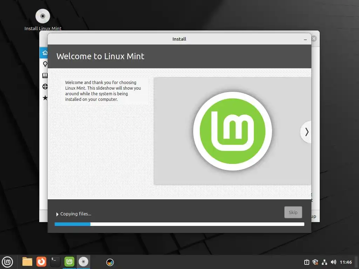Minimize the Install window
Viewport: 359px width, 269px height.
(x=305, y=39)
